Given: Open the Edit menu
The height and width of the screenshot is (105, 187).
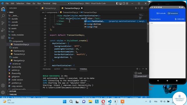Looking at the screenshot, I should click(12, 3).
